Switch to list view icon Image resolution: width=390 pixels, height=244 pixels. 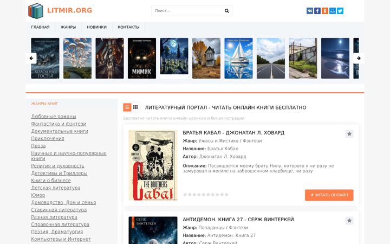127,107
